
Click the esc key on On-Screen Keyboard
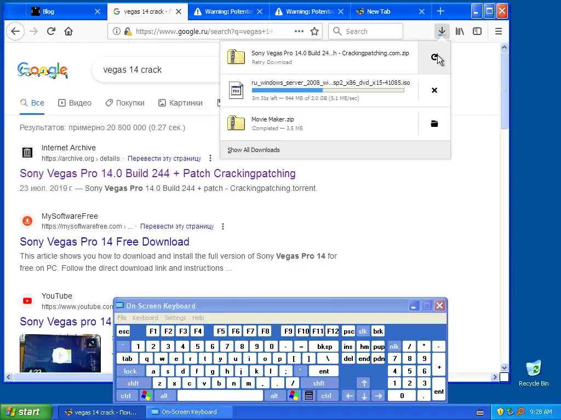coord(124,331)
